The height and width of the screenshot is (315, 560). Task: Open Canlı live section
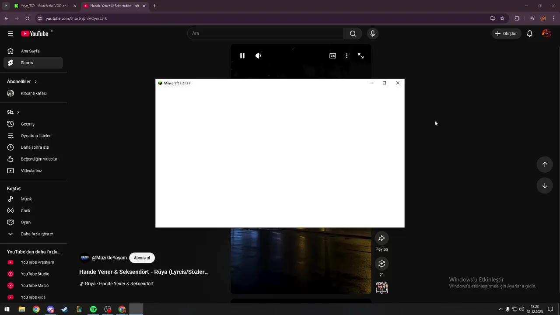[x=33, y=210]
